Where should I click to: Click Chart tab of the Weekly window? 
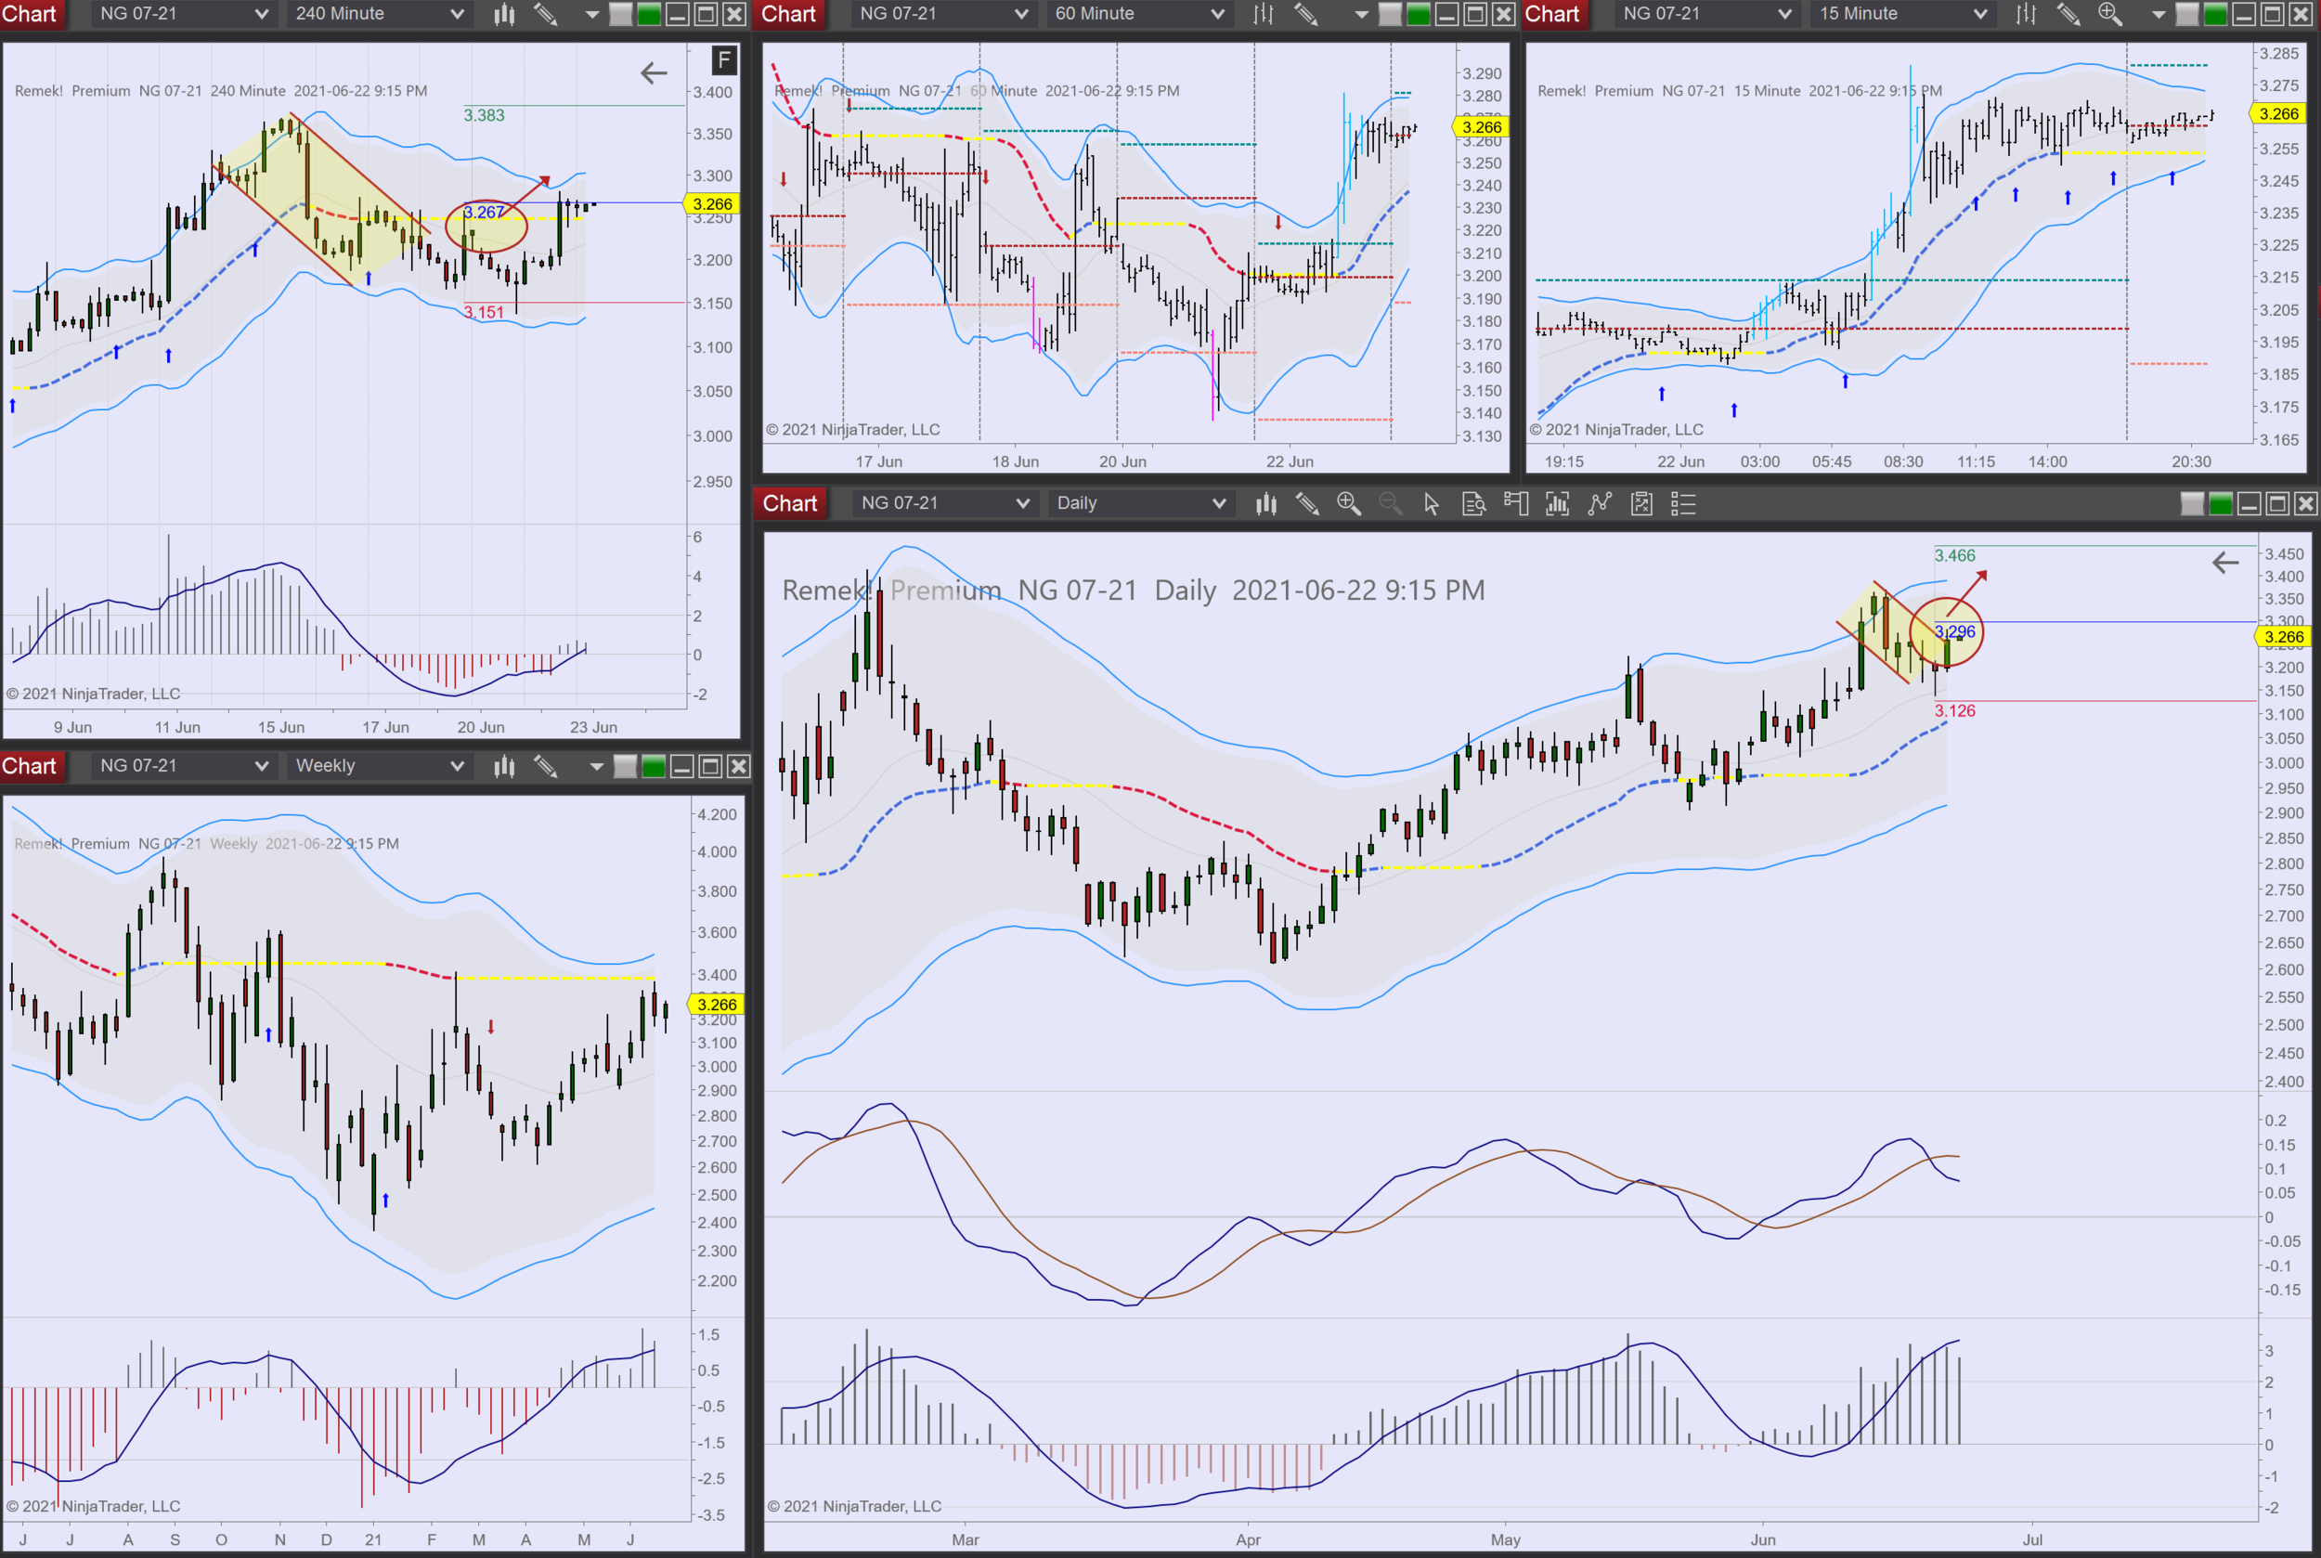29,766
